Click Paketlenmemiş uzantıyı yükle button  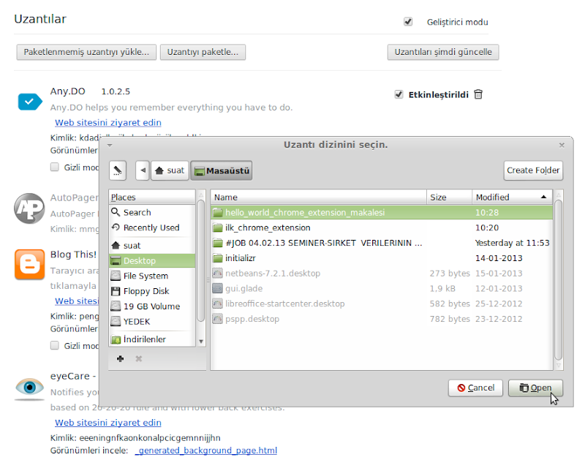tap(86, 52)
